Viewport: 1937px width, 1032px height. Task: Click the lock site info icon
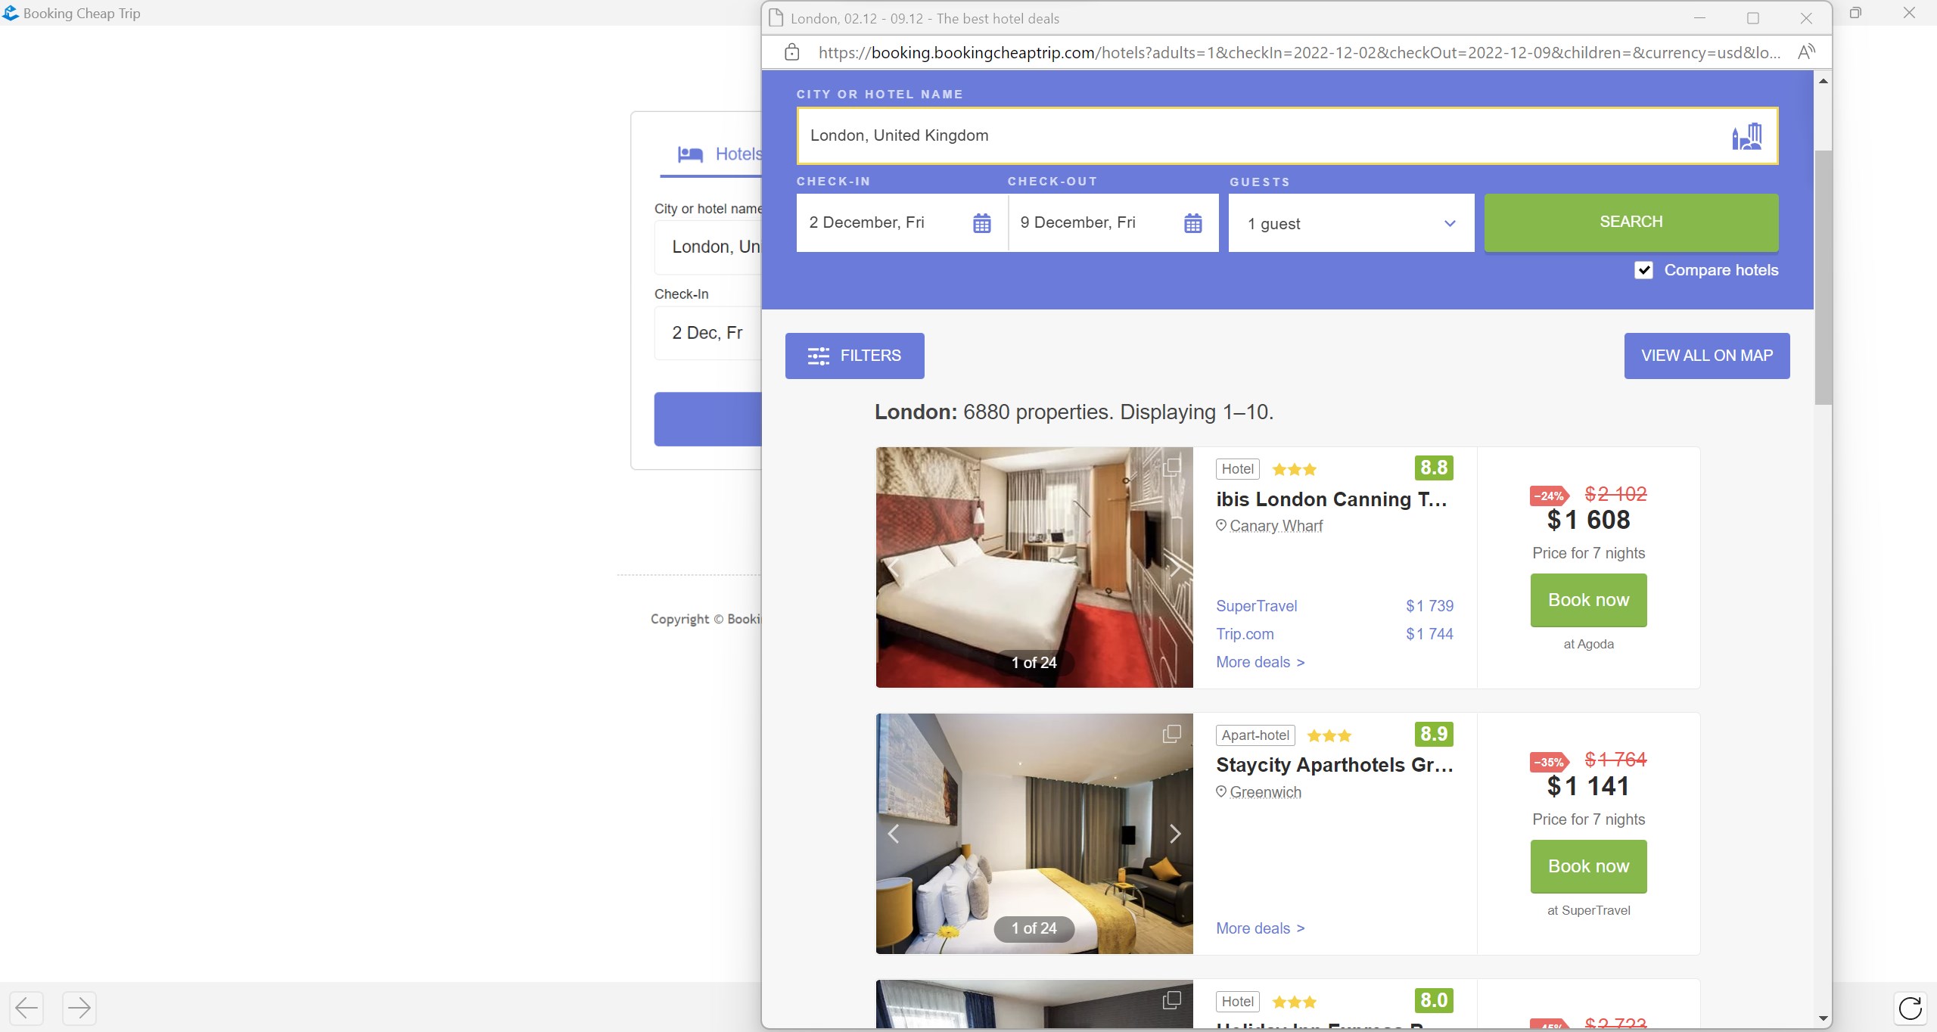click(791, 52)
